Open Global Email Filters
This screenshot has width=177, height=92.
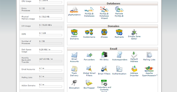click(89, 71)
